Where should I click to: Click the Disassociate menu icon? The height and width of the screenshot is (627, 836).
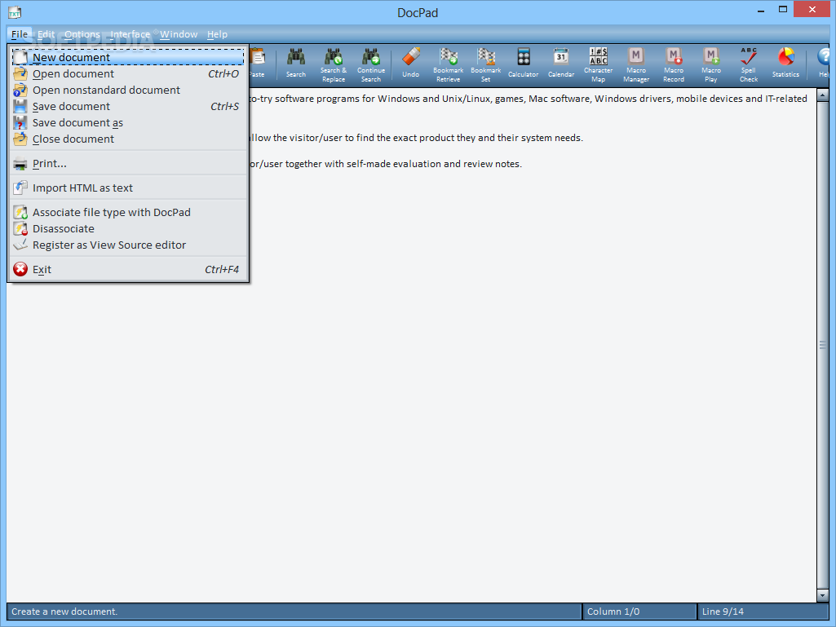(20, 229)
